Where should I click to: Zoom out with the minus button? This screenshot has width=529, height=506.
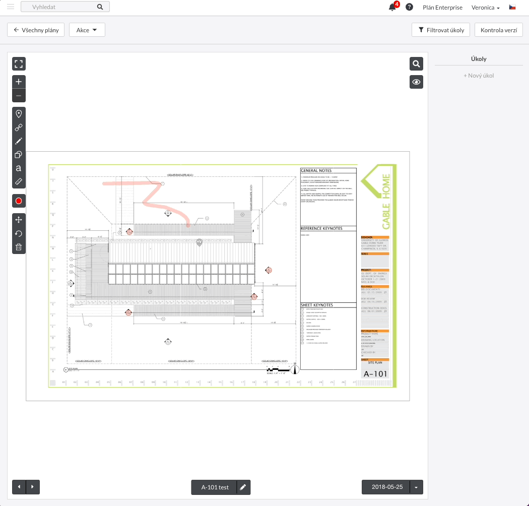click(x=19, y=95)
